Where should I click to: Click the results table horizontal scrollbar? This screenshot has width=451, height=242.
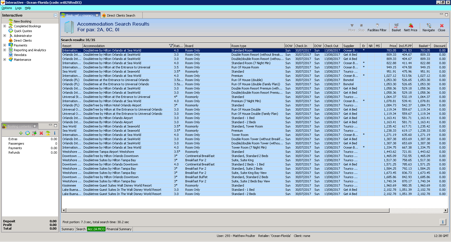[228, 210]
